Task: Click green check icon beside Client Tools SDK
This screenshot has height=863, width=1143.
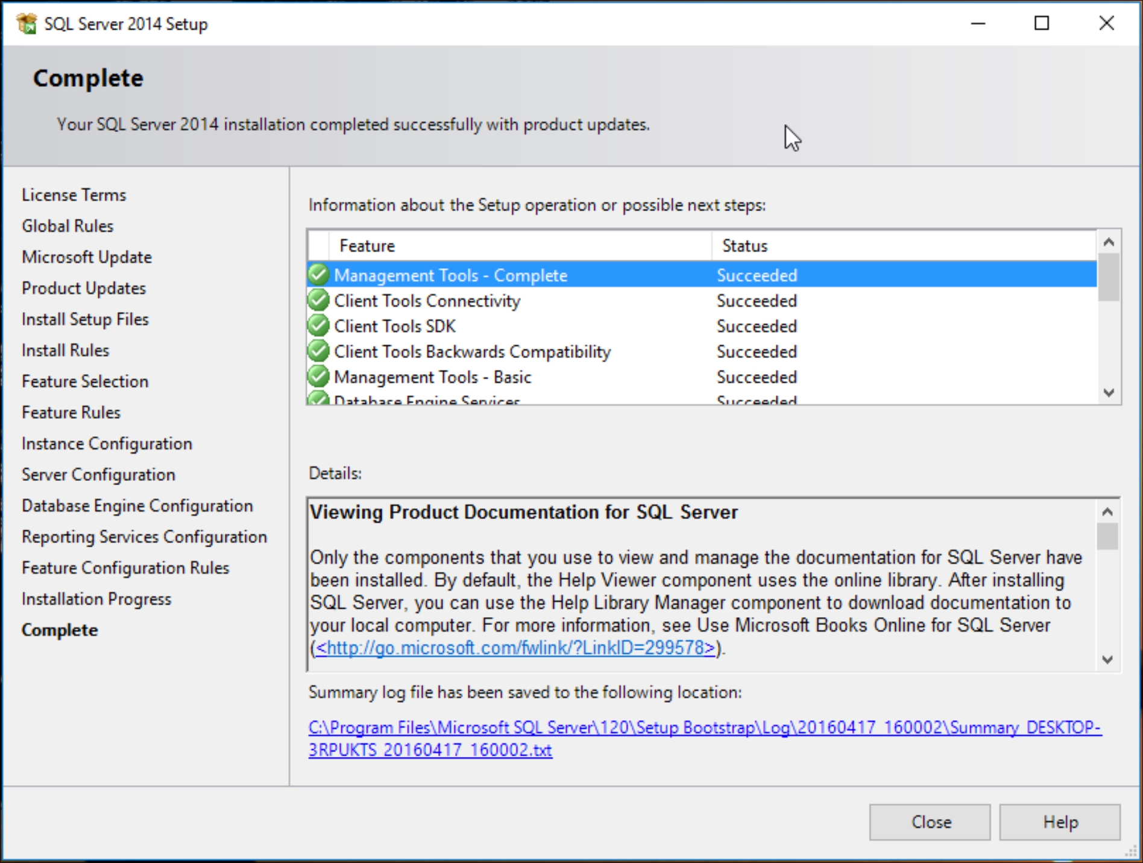Action: [x=318, y=325]
